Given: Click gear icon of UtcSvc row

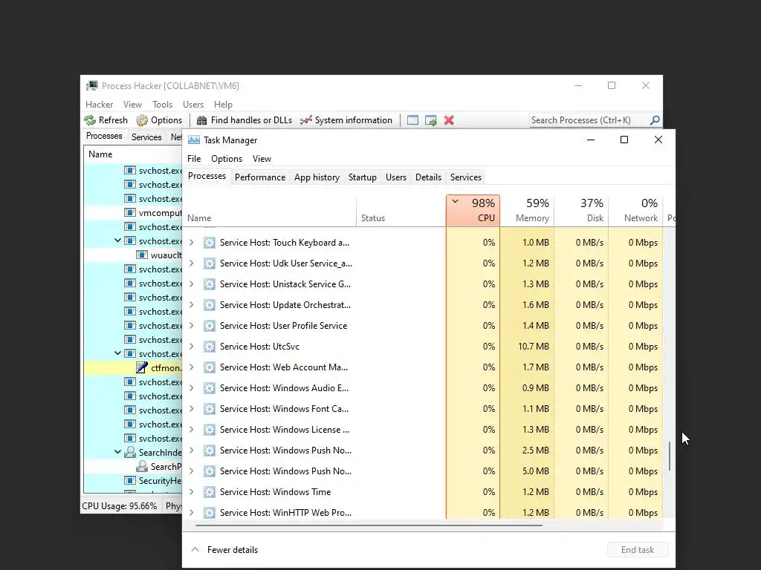Looking at the screenshot, I should pos(209,347).
